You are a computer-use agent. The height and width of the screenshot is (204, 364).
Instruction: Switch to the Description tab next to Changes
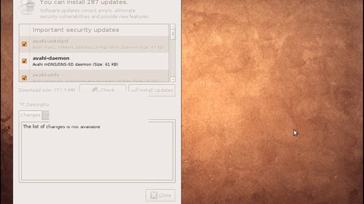pos(45,115)
